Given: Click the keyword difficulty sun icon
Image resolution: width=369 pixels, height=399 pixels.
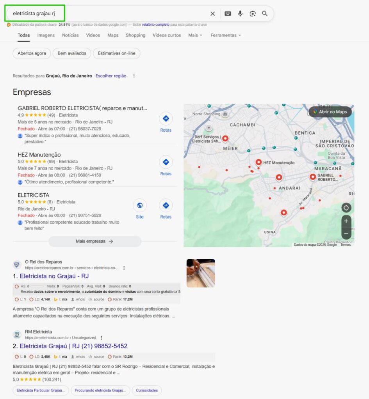Looking at the screenshot, I should click(9, 25).
